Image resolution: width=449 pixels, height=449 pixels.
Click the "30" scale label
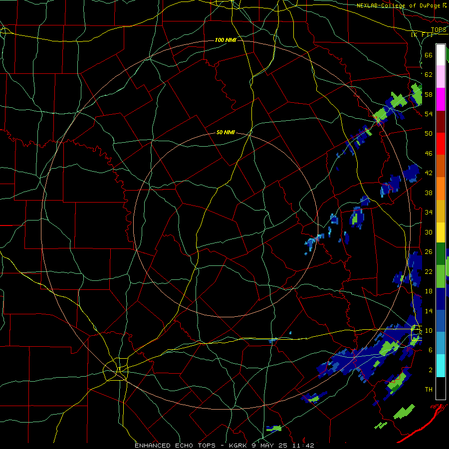tap(429, 232)
